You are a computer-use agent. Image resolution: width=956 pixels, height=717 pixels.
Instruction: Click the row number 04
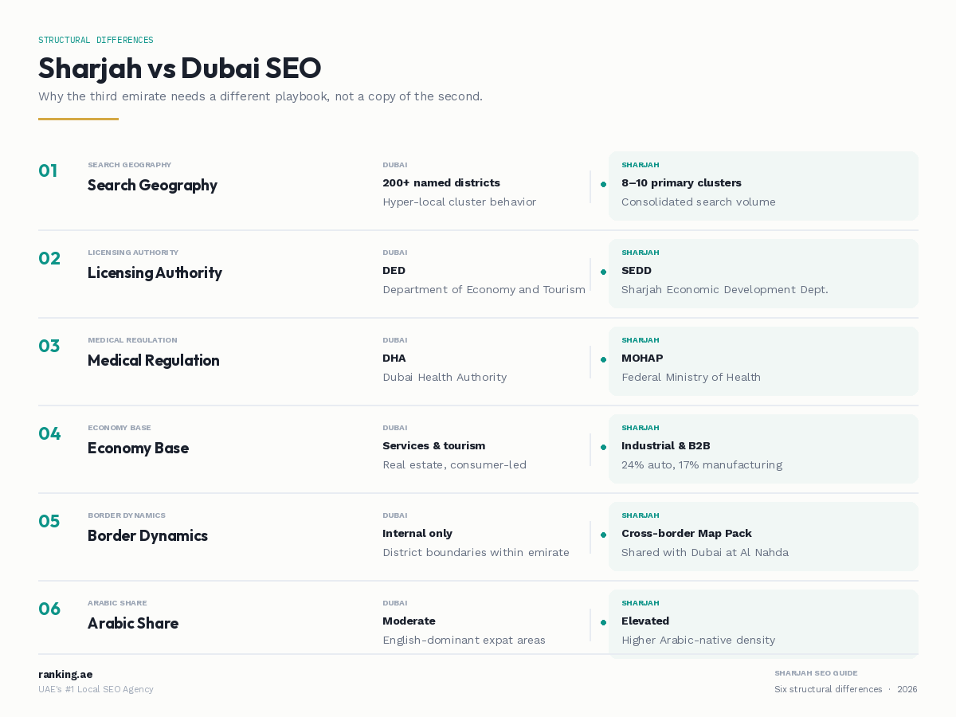[49, 434]
